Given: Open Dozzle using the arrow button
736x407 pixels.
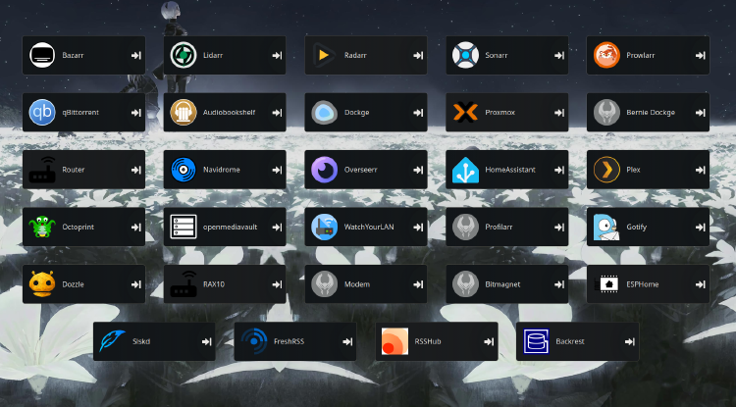Looking at the screenshot, I should coord(136,284).
